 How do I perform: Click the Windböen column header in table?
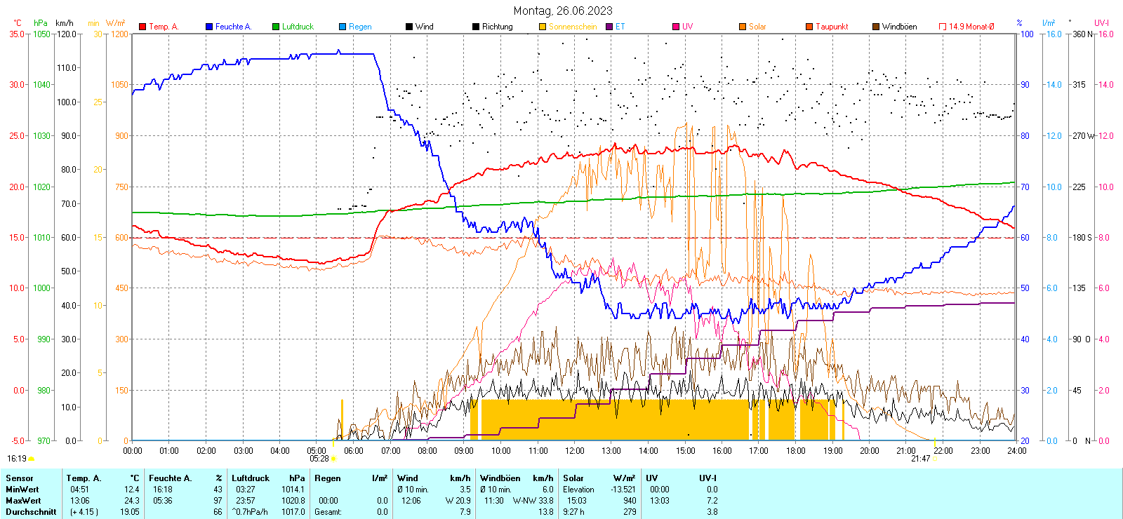pos(500,478)
